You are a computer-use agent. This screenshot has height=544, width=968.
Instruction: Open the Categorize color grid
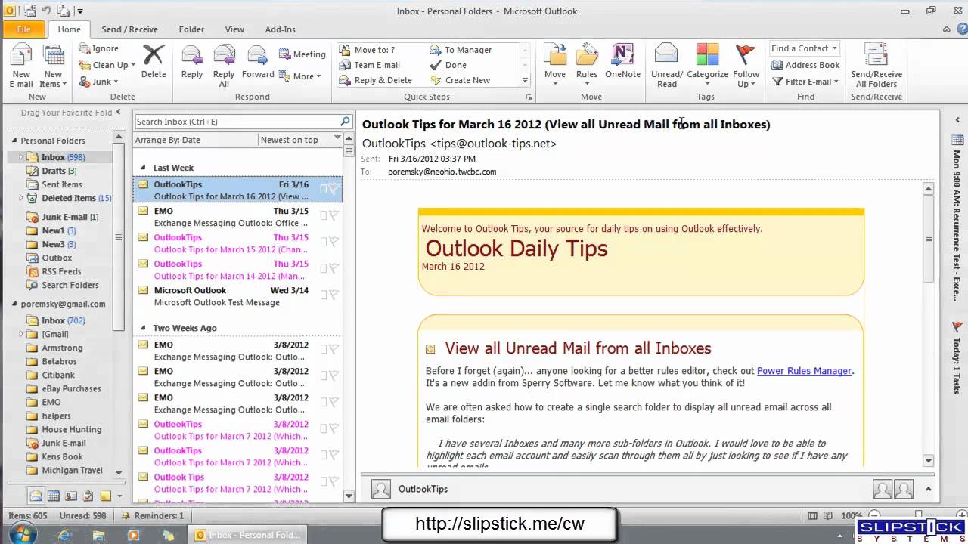[707, 56]
